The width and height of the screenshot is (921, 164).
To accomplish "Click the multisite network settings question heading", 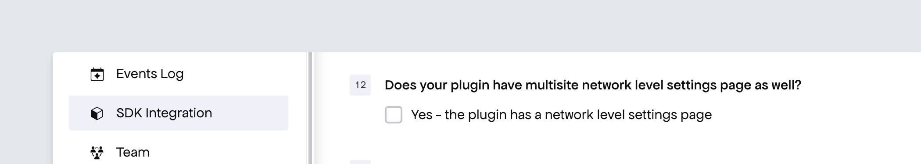I will [x=593, y=85].
